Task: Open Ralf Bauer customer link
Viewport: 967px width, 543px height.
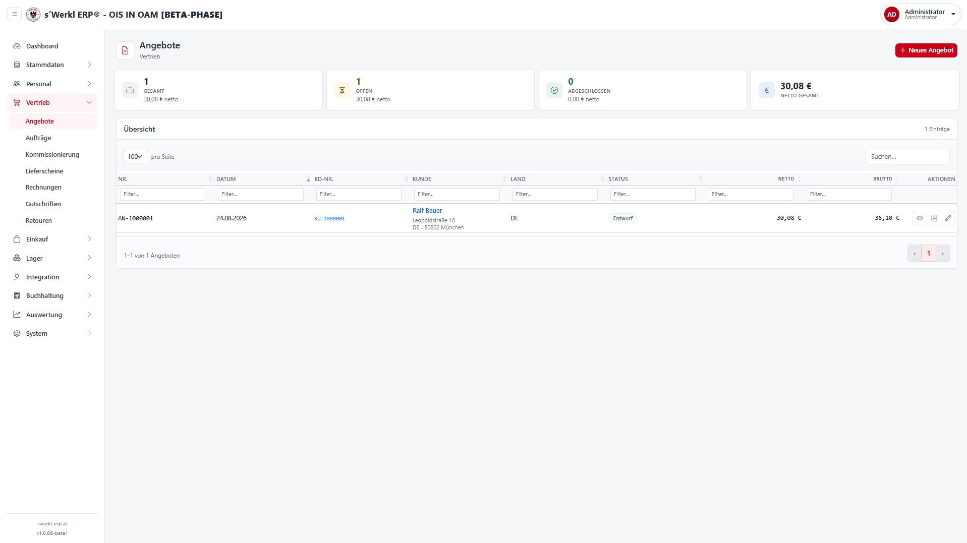Action: coord(427,211)
